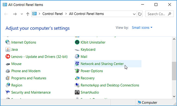Viewport: 177px width, 106px height.
Task: Click the red Lenovo update icon
Action: 8,57
